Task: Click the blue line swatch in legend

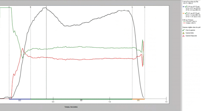Action: point(184,7)
